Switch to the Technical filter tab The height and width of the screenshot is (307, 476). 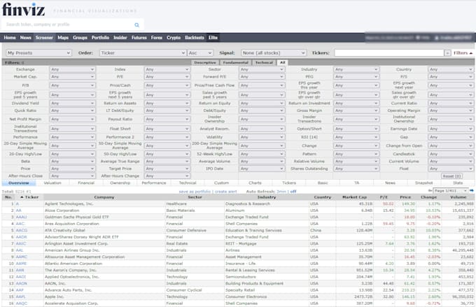[264, 62]
